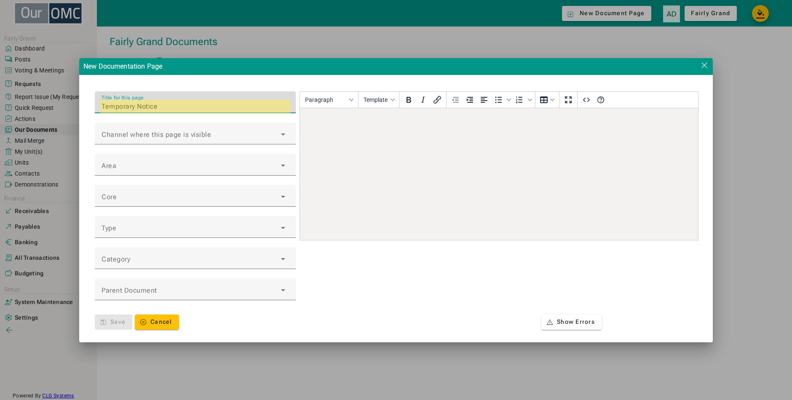The height and width of the screenshot is (400, 792).
Task: Go to Voting & Meetings
Action: click(39, 70)
